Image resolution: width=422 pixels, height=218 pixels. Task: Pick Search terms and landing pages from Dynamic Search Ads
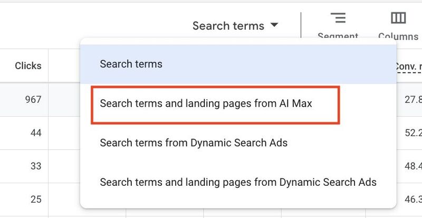pos(238,182)
